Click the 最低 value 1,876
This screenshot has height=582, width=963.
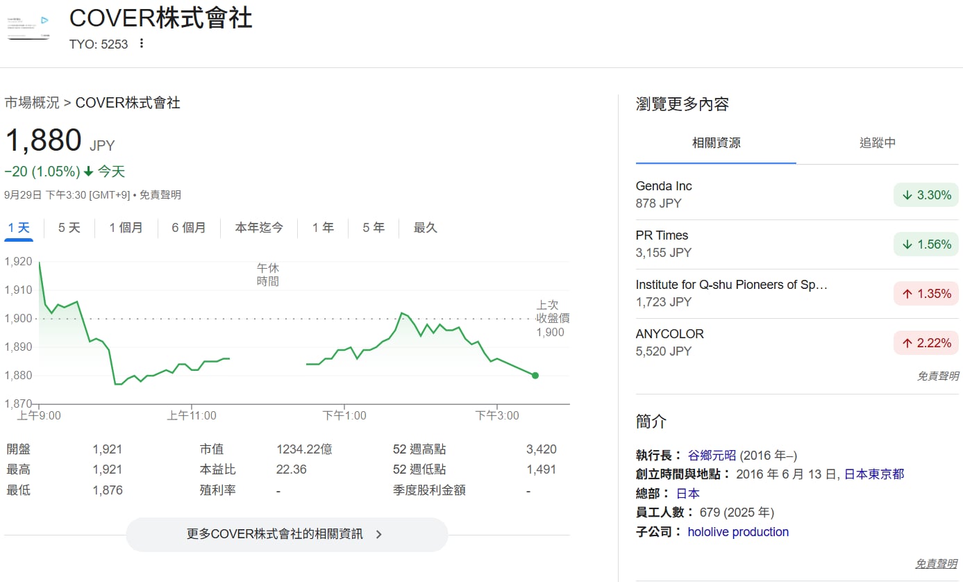pyautogui.click(x=108, y=490)
